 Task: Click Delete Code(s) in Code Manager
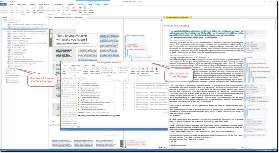coord(97,70)
